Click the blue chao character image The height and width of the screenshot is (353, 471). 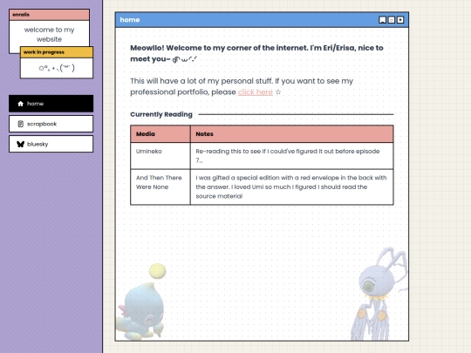[140, 302]
